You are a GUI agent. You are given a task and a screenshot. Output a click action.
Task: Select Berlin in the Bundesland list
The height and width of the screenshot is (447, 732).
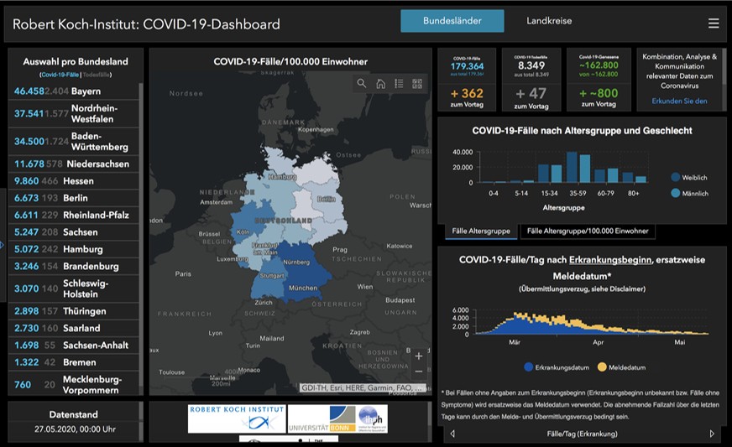[74, 198]
